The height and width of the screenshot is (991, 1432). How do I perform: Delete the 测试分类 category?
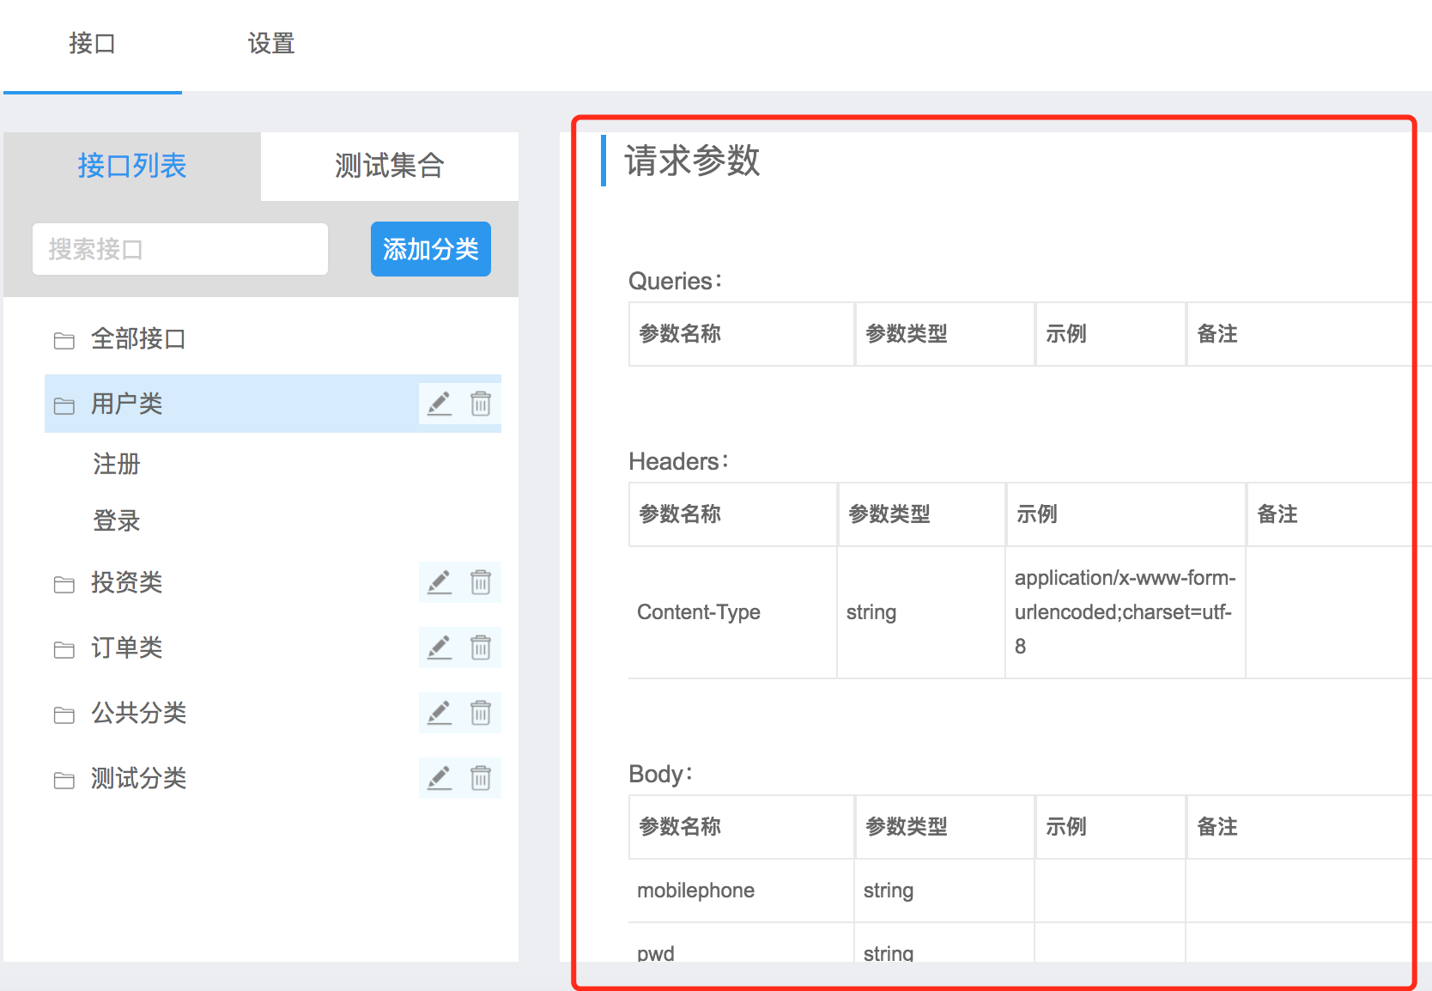[481, 778]
